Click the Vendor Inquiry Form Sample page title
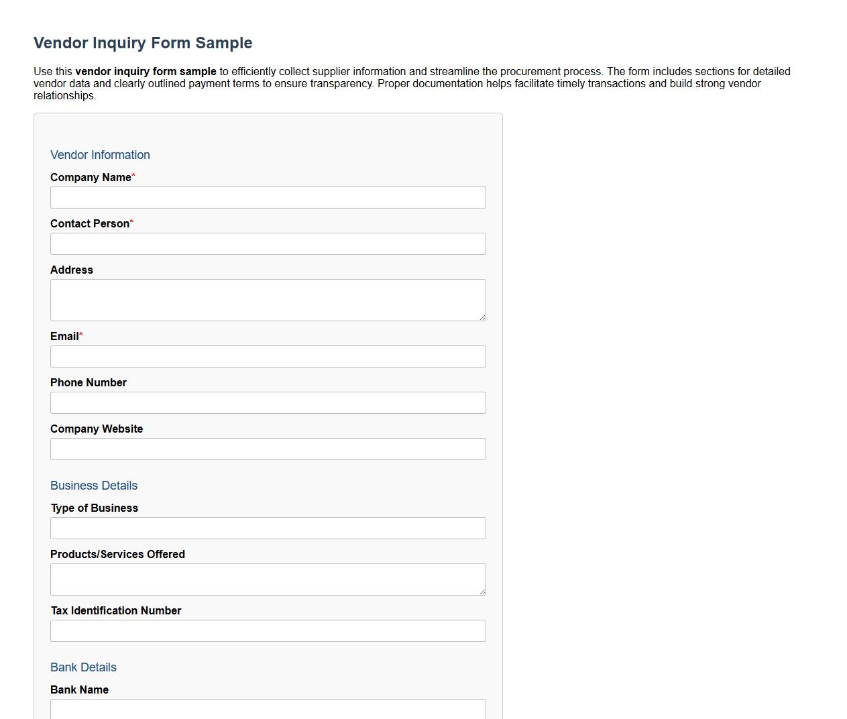 tap(143, 42)
